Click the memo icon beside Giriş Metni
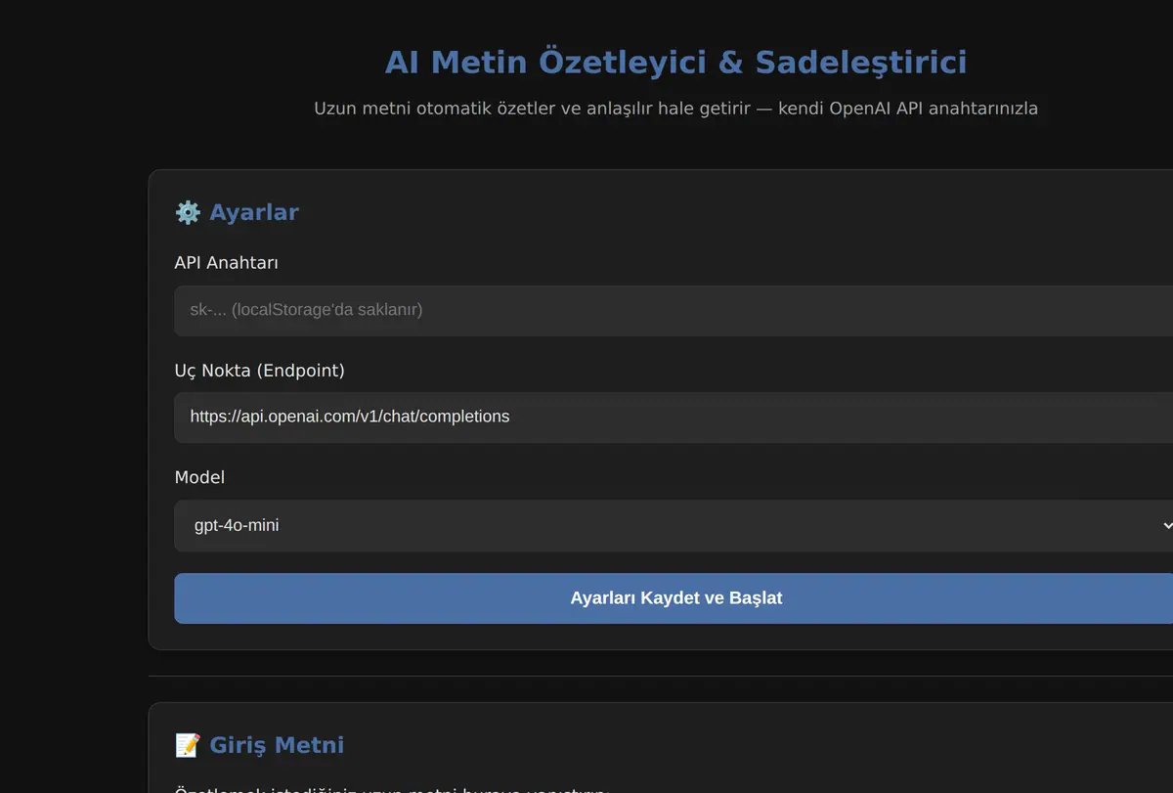The width and height of the screenshot is (1173, 793). point(188,745)
